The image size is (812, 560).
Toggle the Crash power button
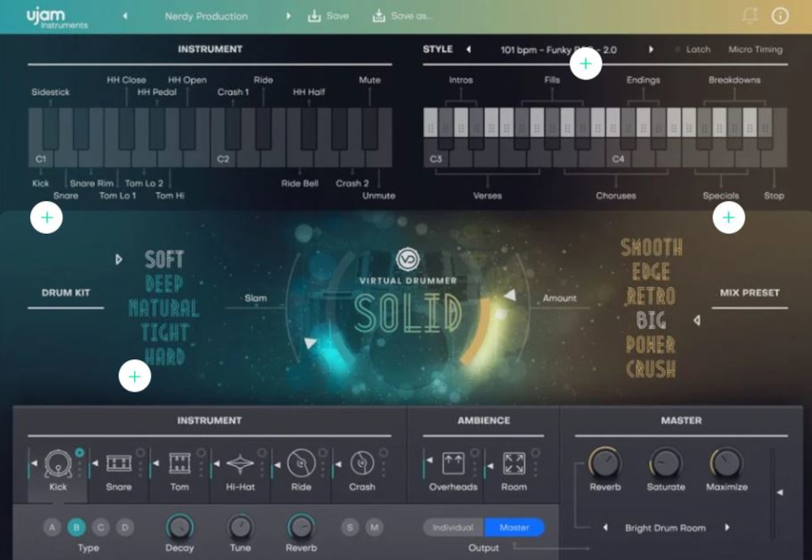tap(383, 453)
